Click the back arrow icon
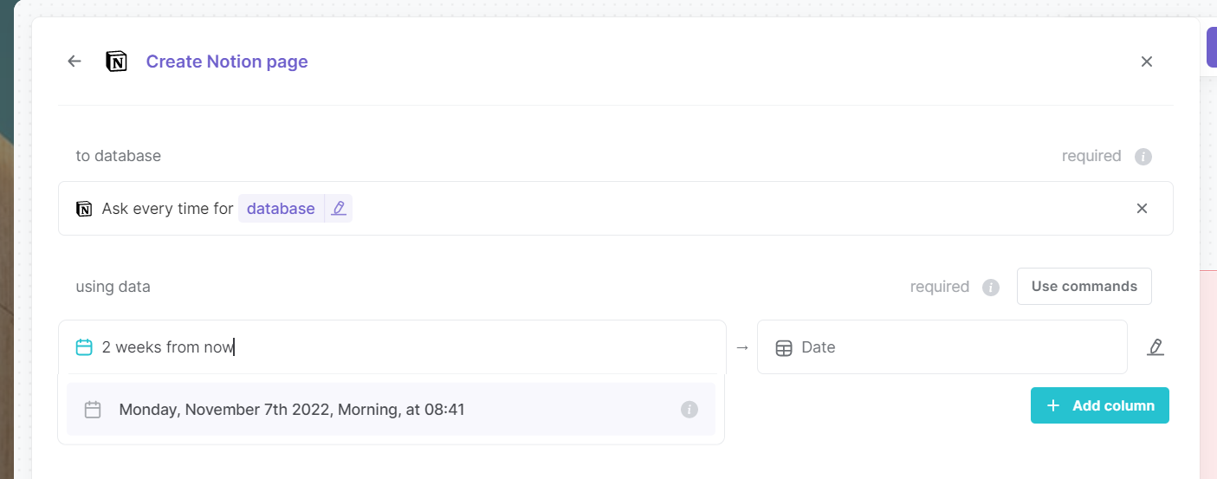Screen dimensions: 1217x479 pos(74,61)
